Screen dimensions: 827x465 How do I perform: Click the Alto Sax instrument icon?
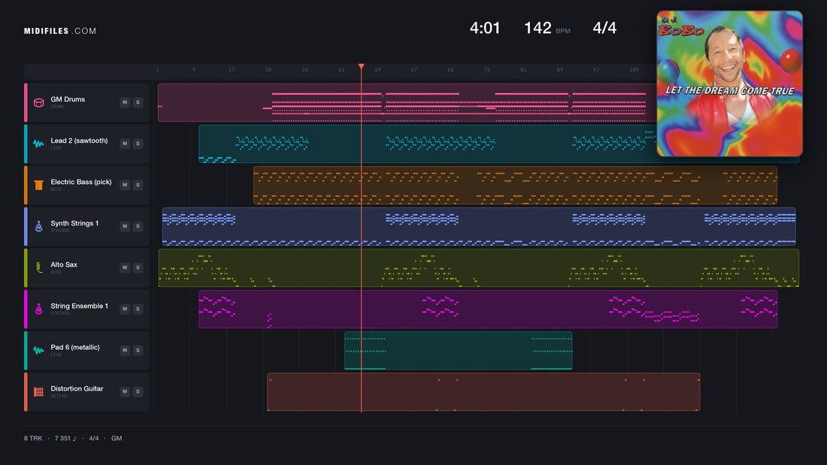coord(38,268)
